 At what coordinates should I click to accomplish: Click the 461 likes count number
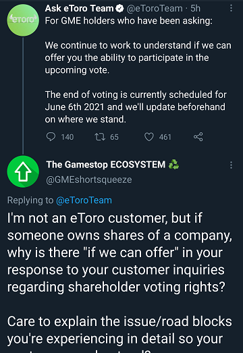pos(165,137)
